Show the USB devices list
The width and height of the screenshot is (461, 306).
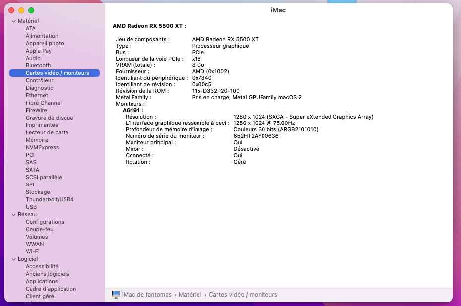pyautogui.click(x=31, y=207)
